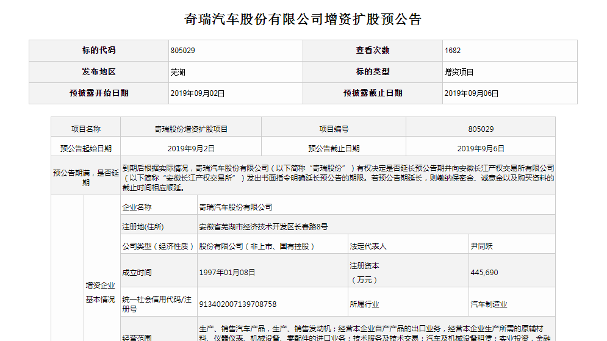This screenshot has width=607, height=341.
Task: Click the title 奇瑞汽车股份有限公司增资扩股预公告
Action: (x=303, y=19)
